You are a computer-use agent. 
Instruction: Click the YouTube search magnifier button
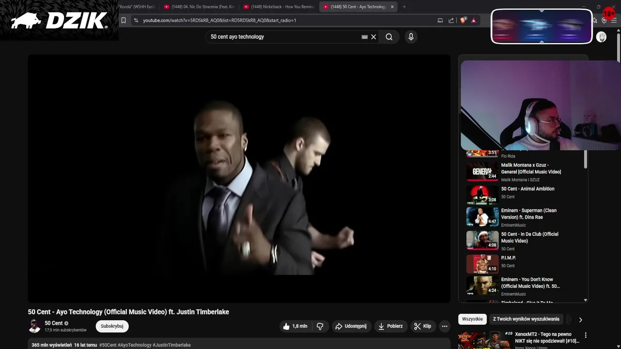click(389, 37)
